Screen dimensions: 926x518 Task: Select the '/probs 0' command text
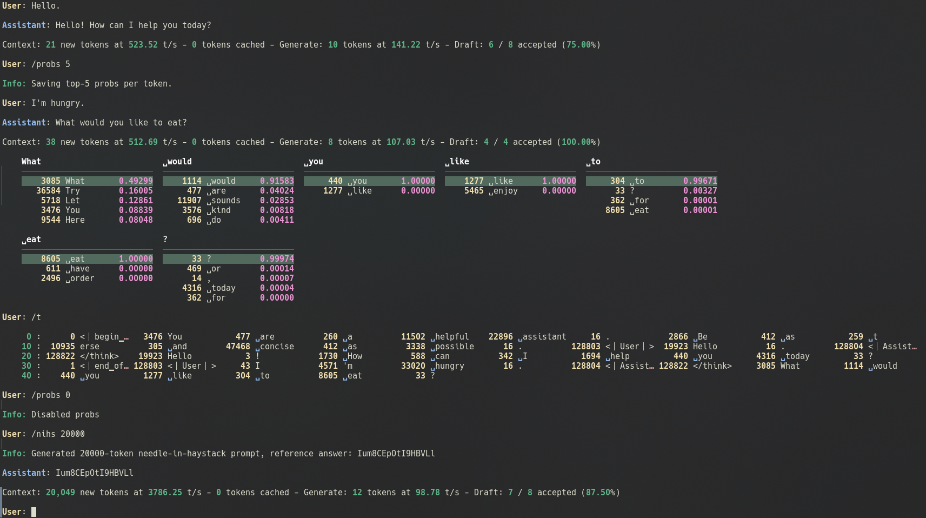click(51, 395)
